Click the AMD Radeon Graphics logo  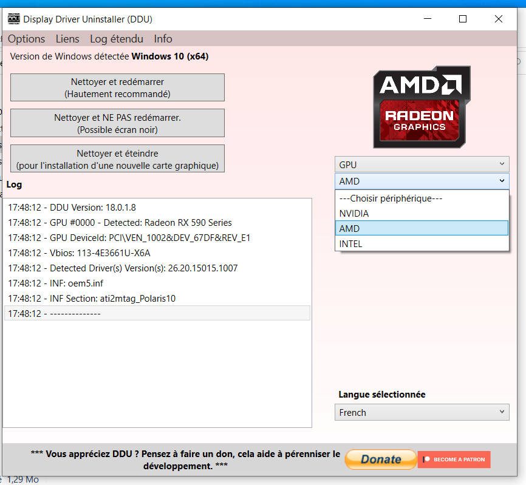point(422,107)
